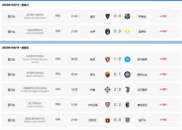
Task: Expand the 莱切 vs 萨索洛 row arrow
Action: point(170,16)
